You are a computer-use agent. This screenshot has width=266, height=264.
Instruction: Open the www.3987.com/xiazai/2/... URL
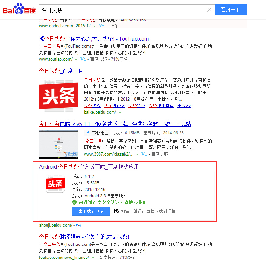click(109, 154)
